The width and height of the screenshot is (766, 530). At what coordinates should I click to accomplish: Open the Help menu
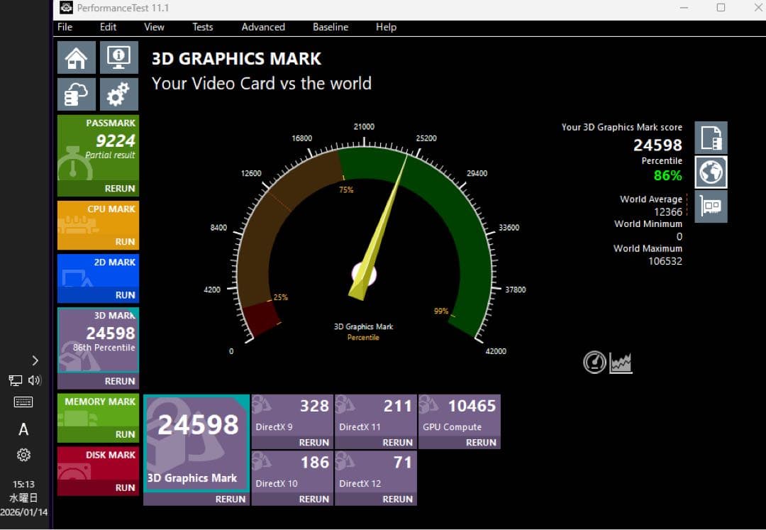pyautogui.click(x=386, y=27)
